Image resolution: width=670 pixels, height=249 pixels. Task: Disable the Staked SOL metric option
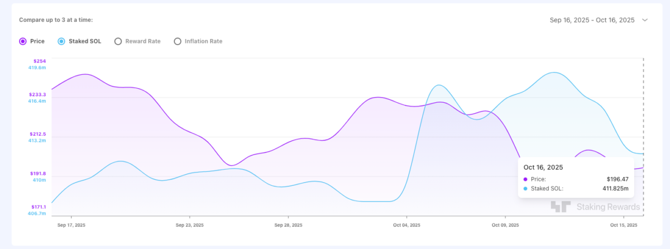point(61,41)
